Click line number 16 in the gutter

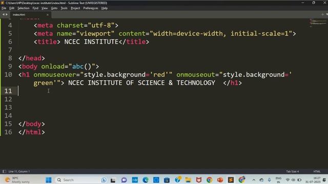click(8, 132)
